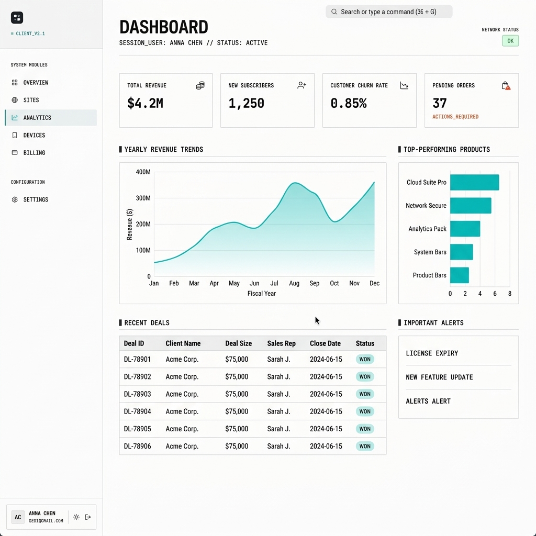Click the logout icon next to Anna Chen

(88, 517)
